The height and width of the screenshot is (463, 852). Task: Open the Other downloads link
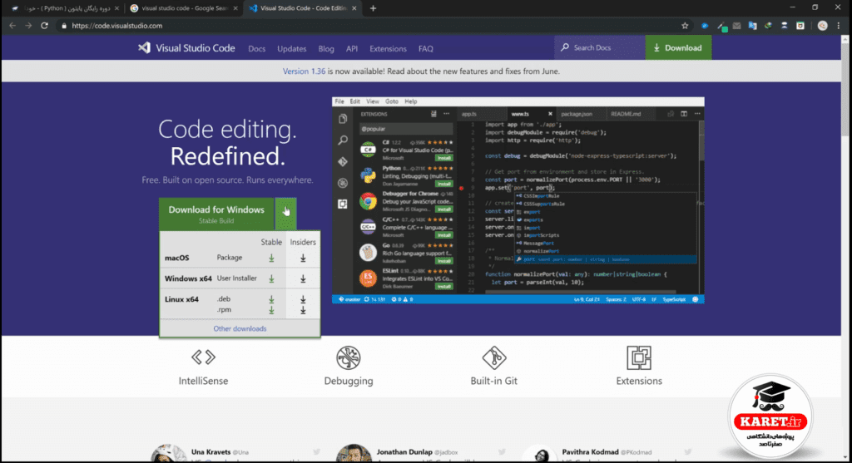(x=240, y=328)
